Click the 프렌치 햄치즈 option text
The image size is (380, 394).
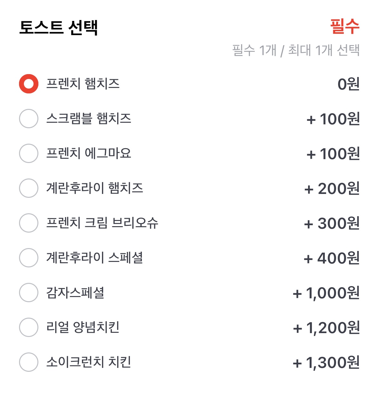pyautogui.click(x=83, y=84)
